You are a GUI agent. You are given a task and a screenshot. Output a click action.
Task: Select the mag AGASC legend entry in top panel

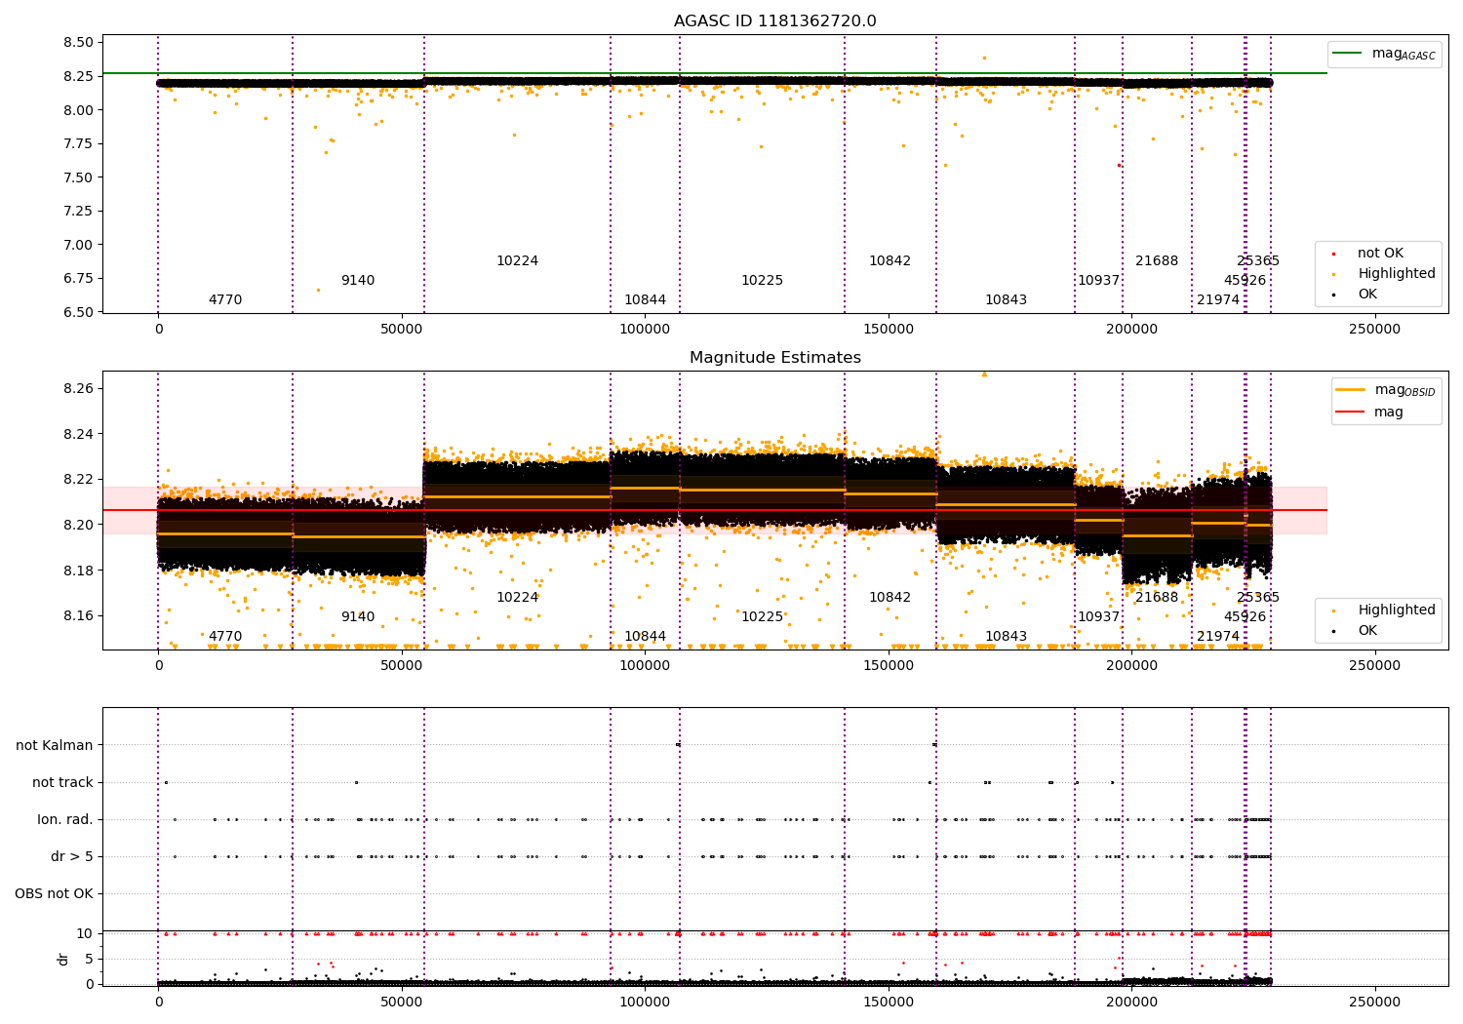click(x=1384, y=54)
